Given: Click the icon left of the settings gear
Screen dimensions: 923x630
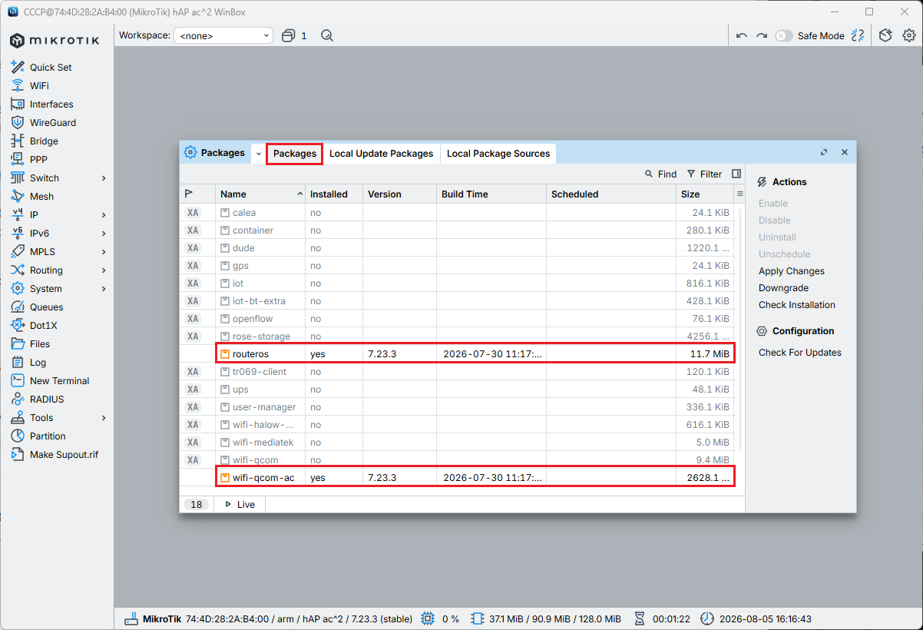Looking at the screenshot, I should pyautogui.click(x=885, y=35).
